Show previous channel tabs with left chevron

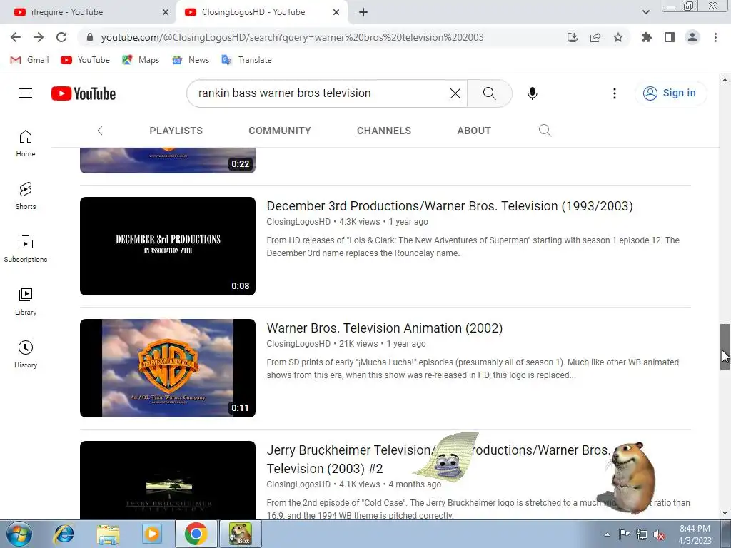(x=100, y=131)
